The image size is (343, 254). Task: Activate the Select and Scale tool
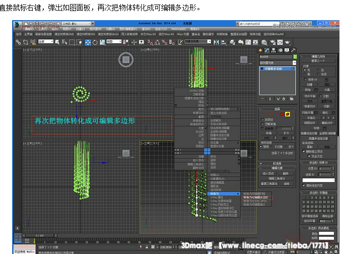pyautogui.click(x=102, y=42)
